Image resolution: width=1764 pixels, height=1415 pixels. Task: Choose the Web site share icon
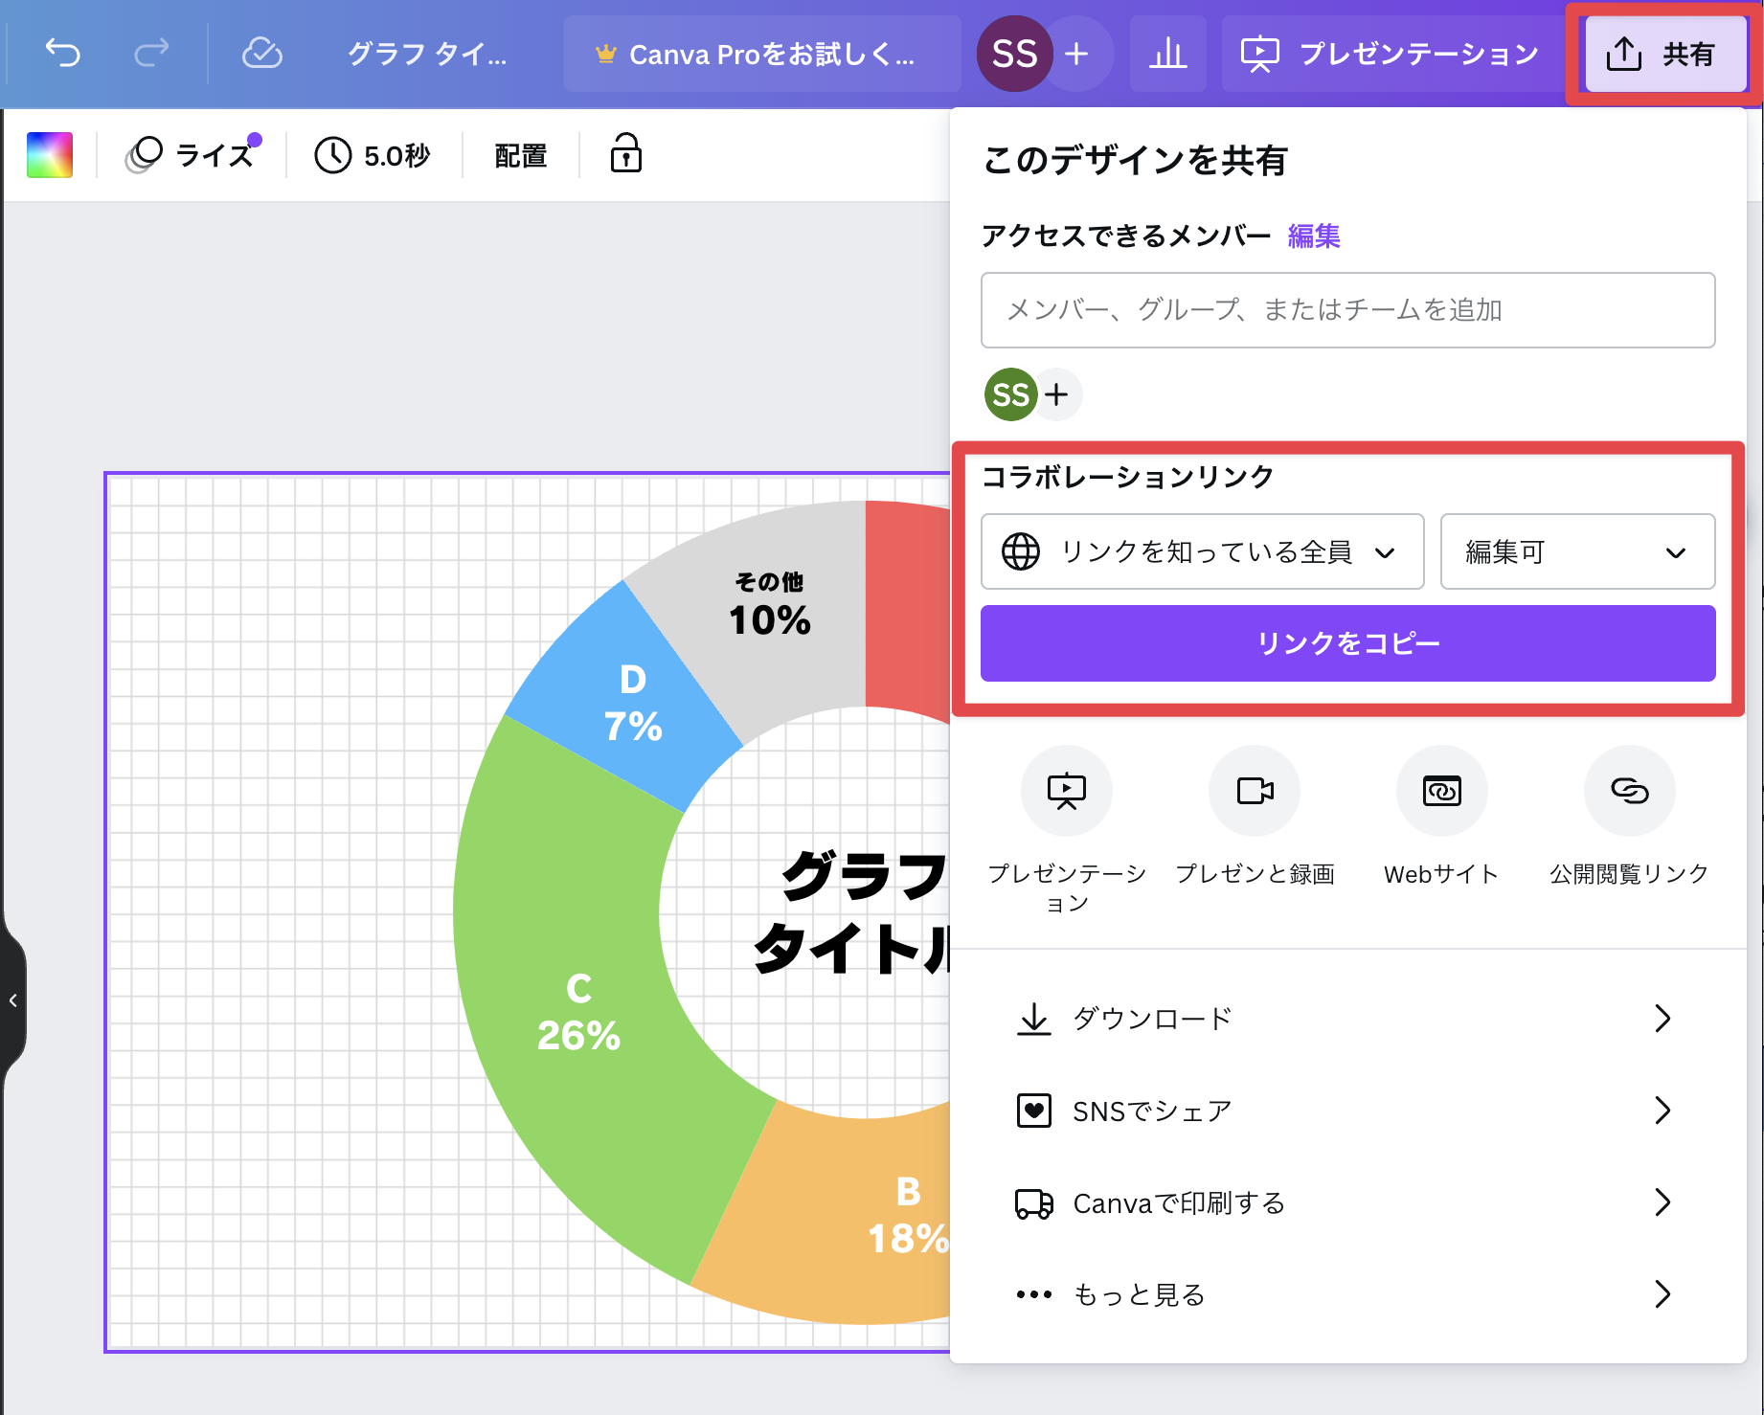pos(1441,791)
